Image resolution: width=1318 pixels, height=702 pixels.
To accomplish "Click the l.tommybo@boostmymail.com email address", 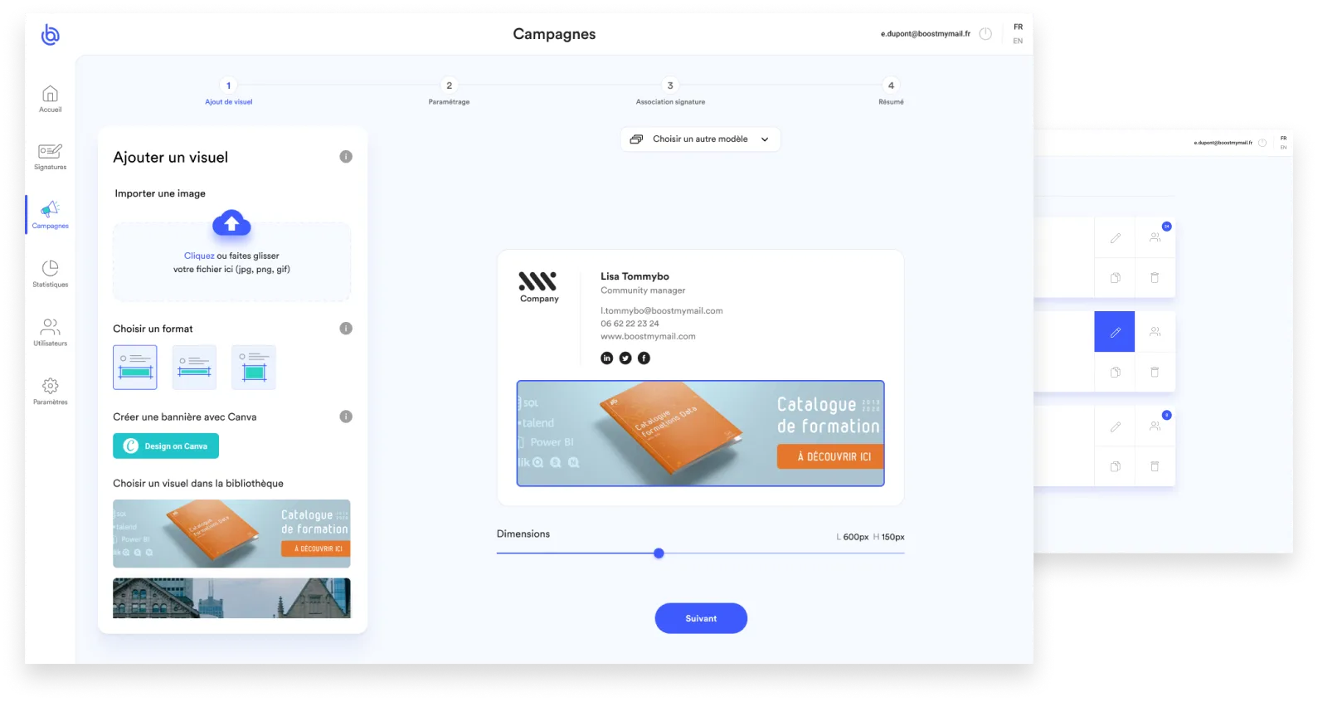I will (x=662, y=310).
